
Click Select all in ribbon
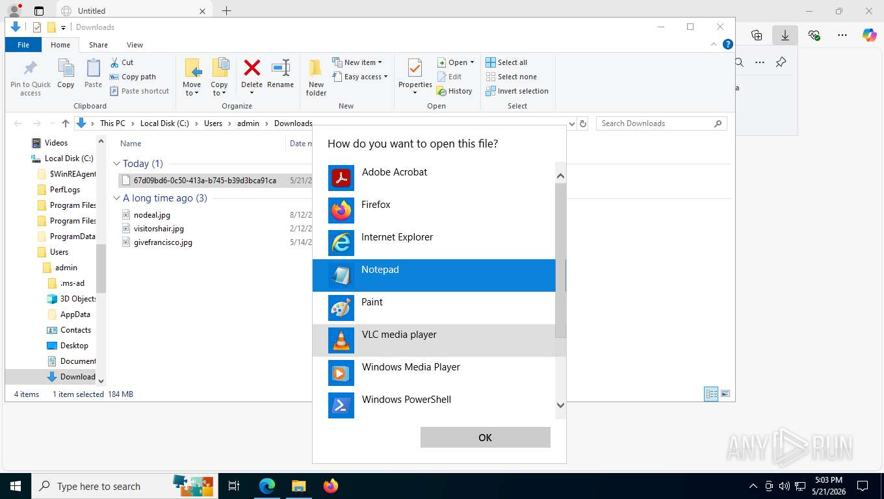506,62
